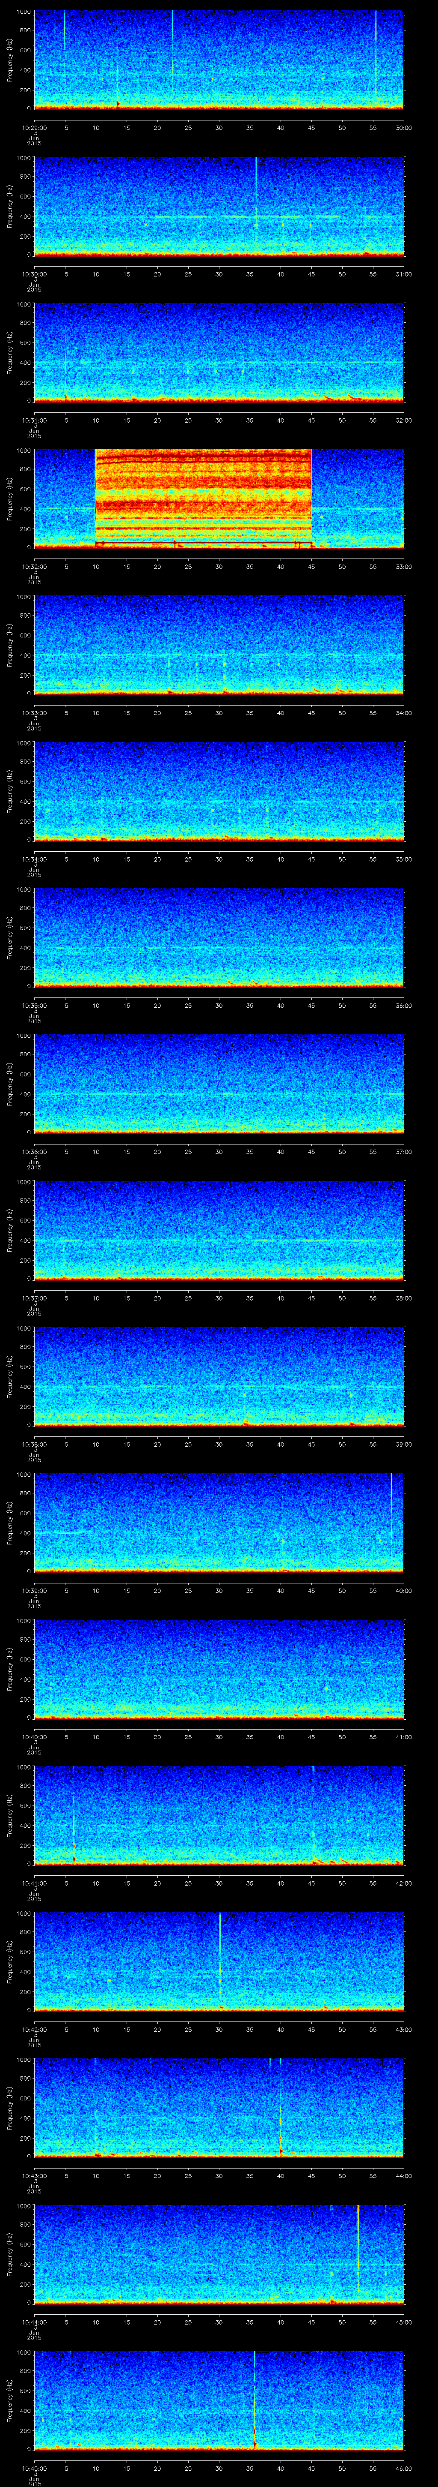The image size is (438, 2487).
Task: Select the 10:33:00 time axis label
Action: click(34, 712)
